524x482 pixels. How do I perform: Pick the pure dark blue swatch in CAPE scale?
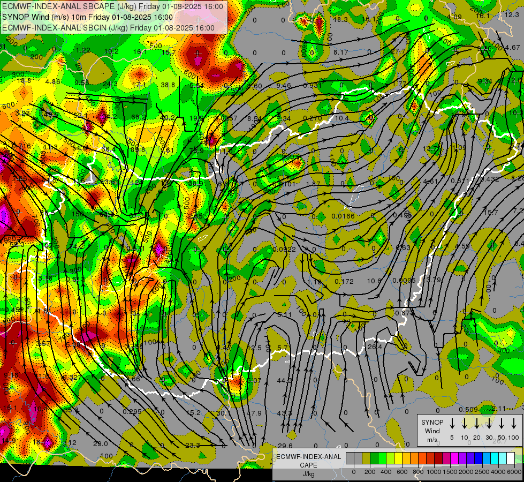click(x=479, y=458)
